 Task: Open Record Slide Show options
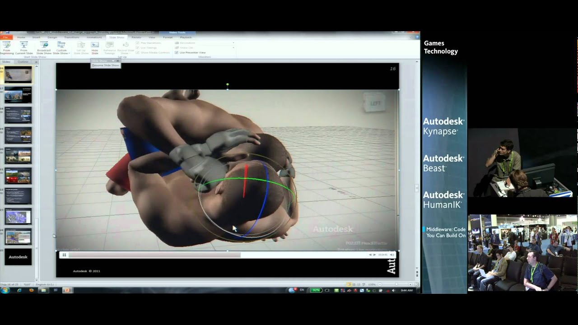pos(125,48)
